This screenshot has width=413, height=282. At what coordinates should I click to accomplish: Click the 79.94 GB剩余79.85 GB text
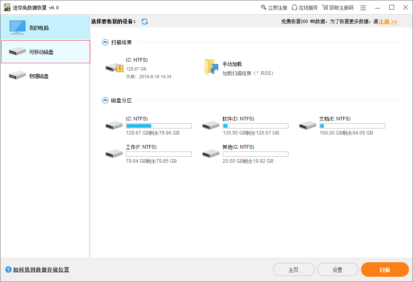coord(151,161)
